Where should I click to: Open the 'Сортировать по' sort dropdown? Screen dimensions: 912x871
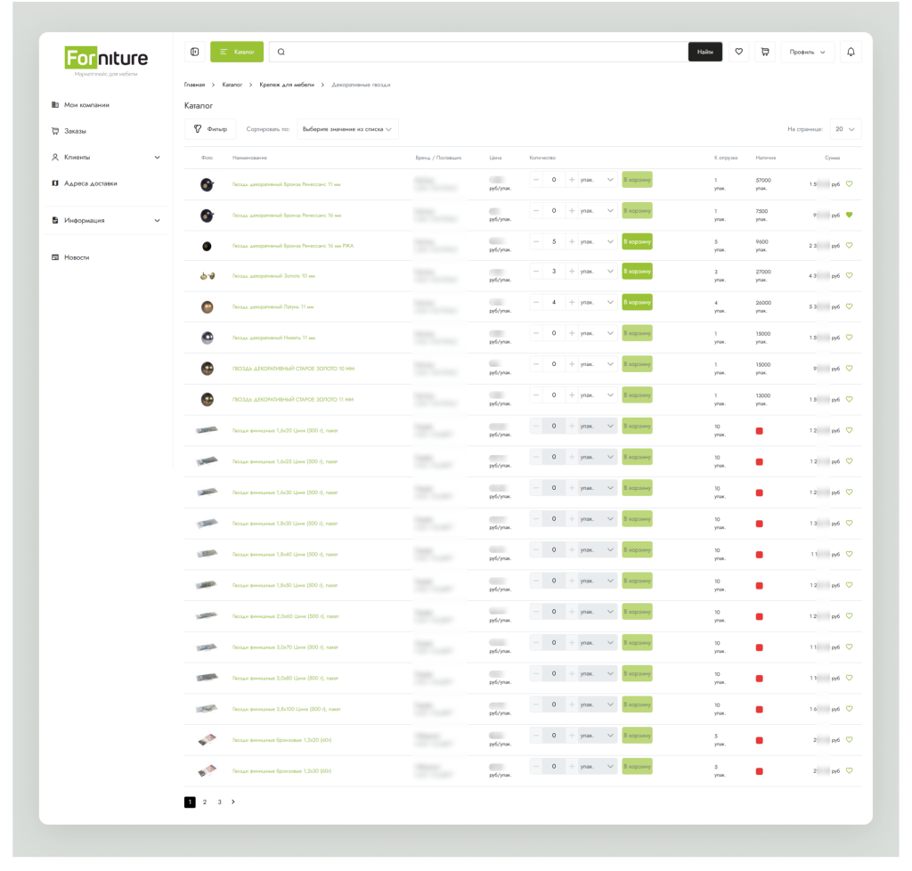click(346, 129)
